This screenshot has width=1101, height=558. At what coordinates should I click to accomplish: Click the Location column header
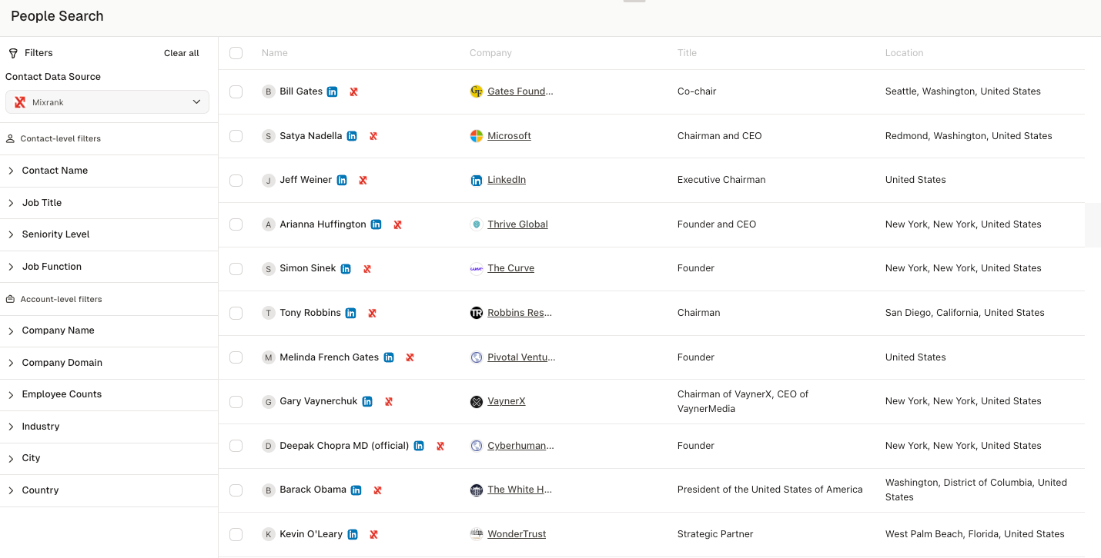(x=904, y=53)
